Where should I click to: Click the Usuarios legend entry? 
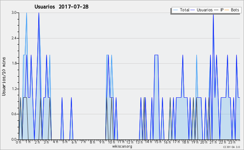(205, 10)
